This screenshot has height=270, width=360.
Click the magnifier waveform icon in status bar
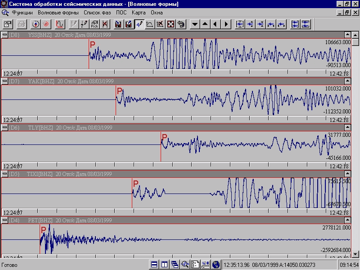[x=185, y=265]
